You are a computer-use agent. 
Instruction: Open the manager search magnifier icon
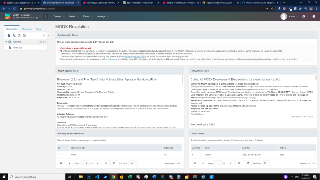[45, 17]
